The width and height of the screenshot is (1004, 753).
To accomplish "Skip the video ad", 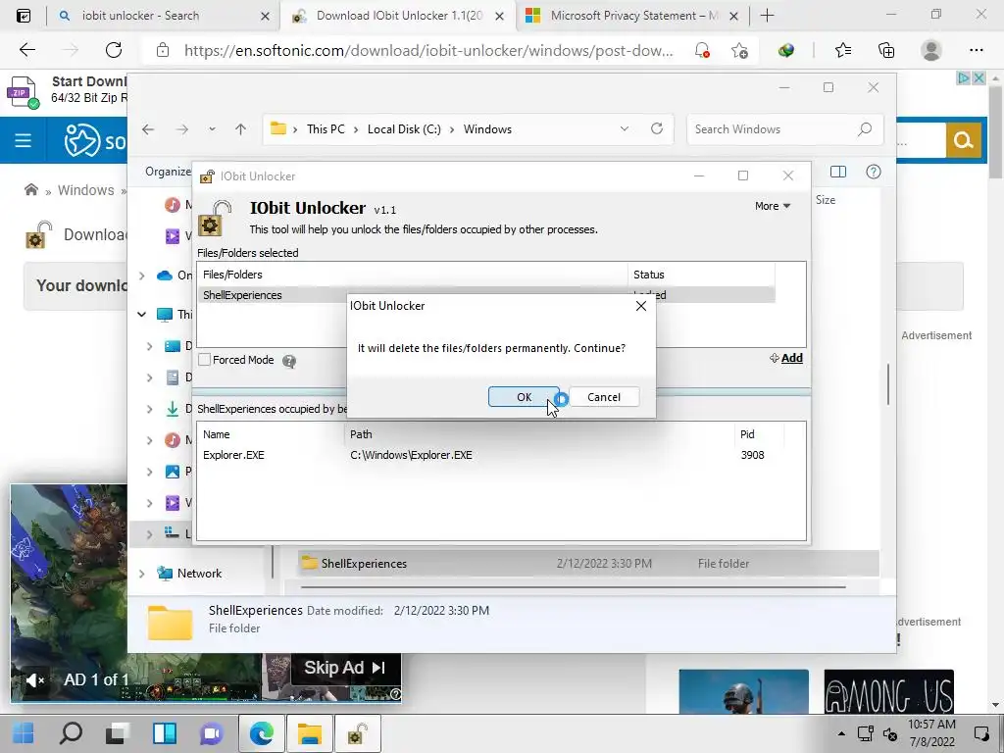I will tap(345, 668).
